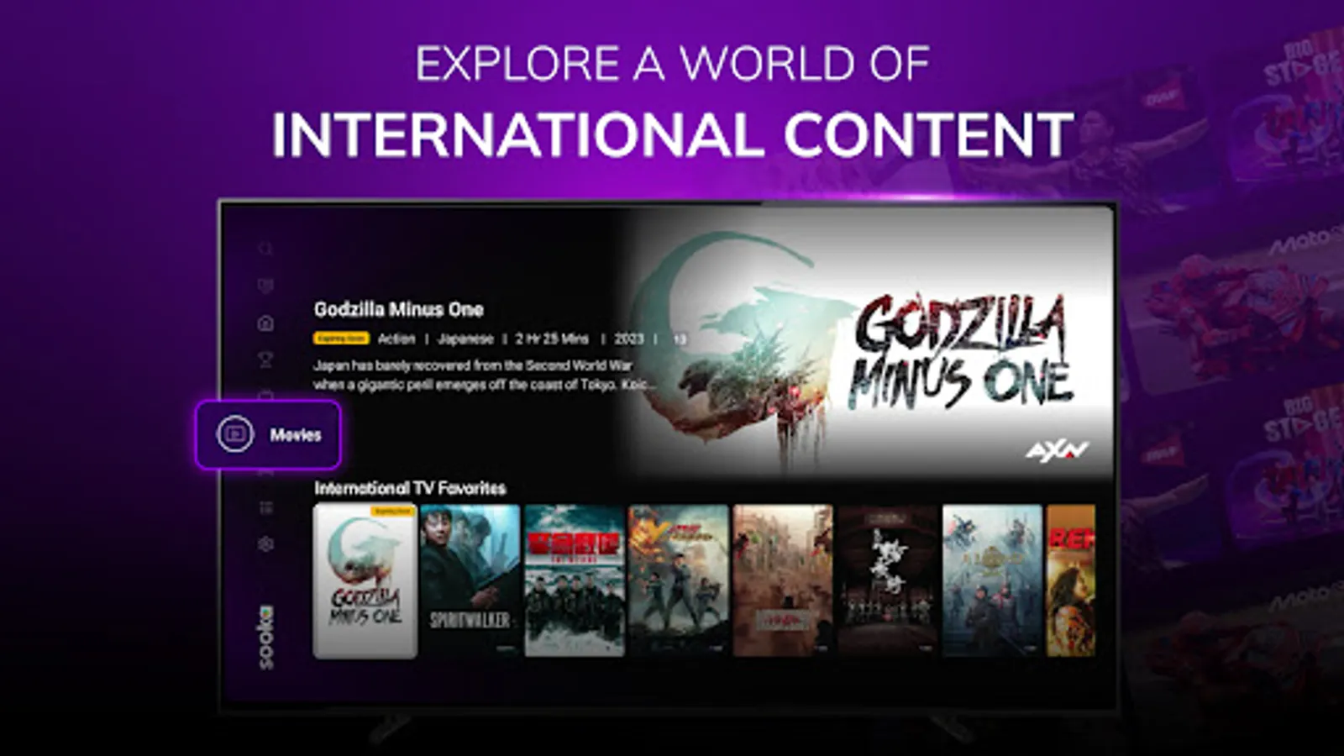Click the Godzilla Minus One title link
Viewport: 1344px width, 756px height.
pyautogui.click(x=398, y=309)
